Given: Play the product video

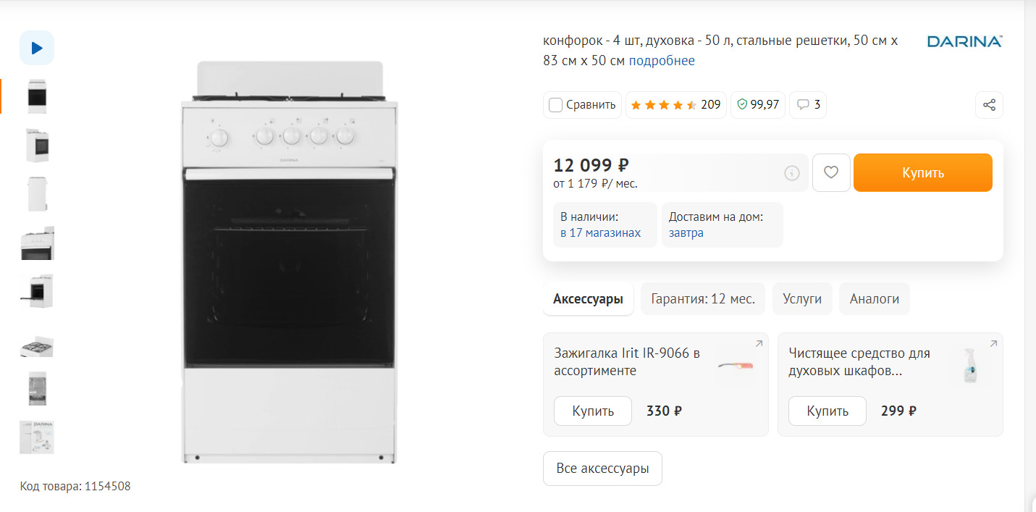Looking at the screenshot, I should pos(37,48).
